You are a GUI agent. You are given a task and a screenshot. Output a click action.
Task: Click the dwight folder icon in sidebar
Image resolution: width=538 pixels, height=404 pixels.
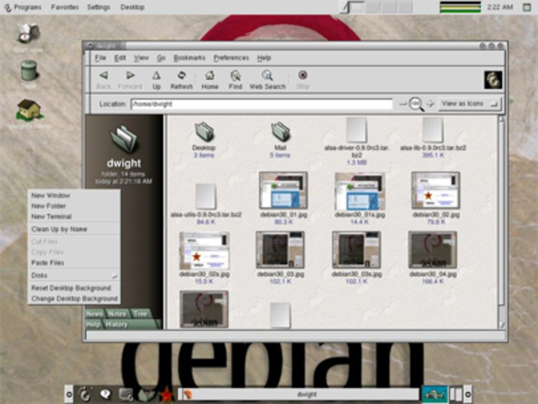point(124,139)
